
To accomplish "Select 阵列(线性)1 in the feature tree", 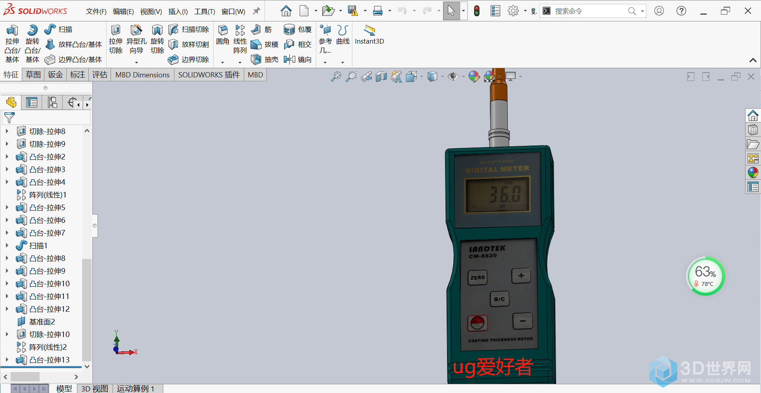I will point(48,195).
